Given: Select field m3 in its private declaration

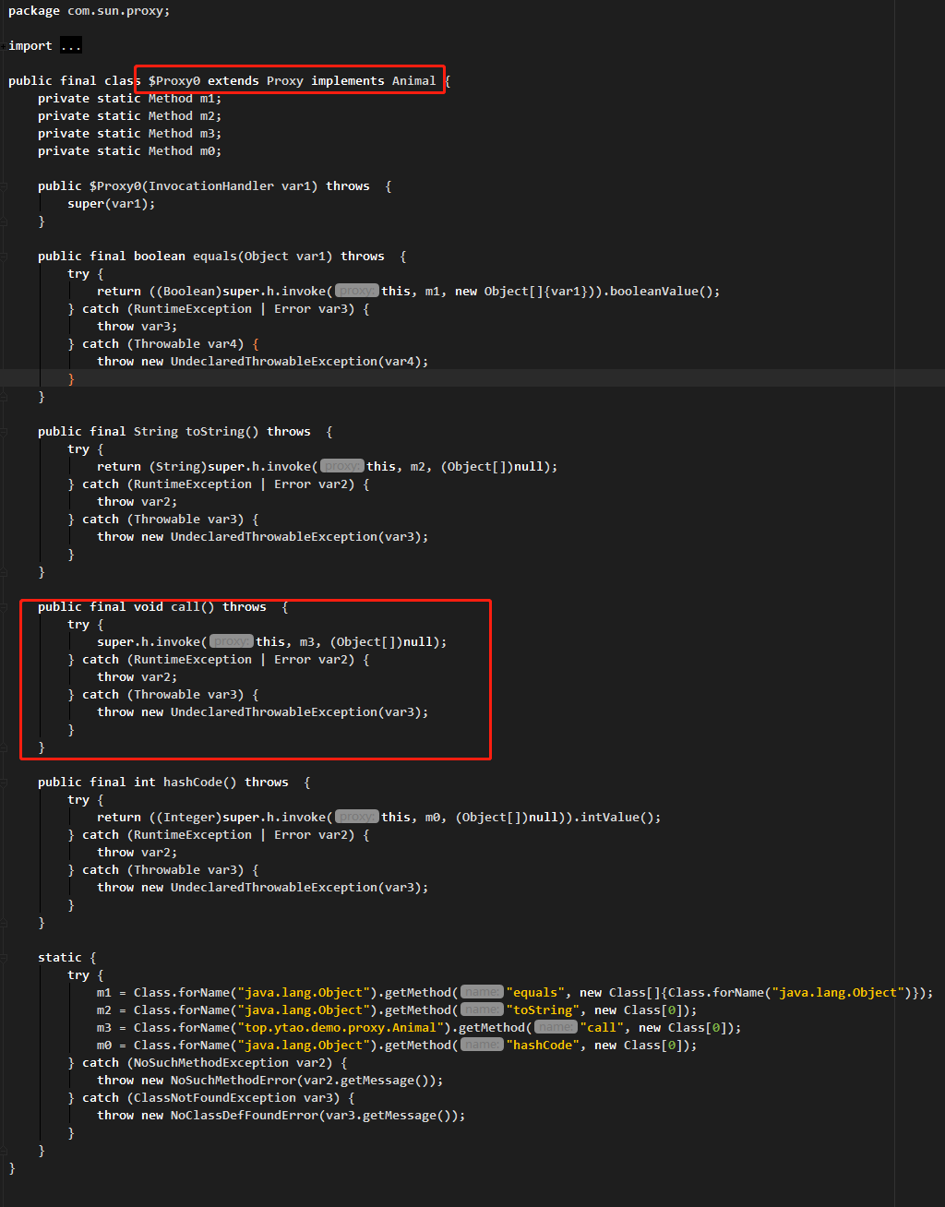Looking at the screenshot, I should click(x=208, y=134).
